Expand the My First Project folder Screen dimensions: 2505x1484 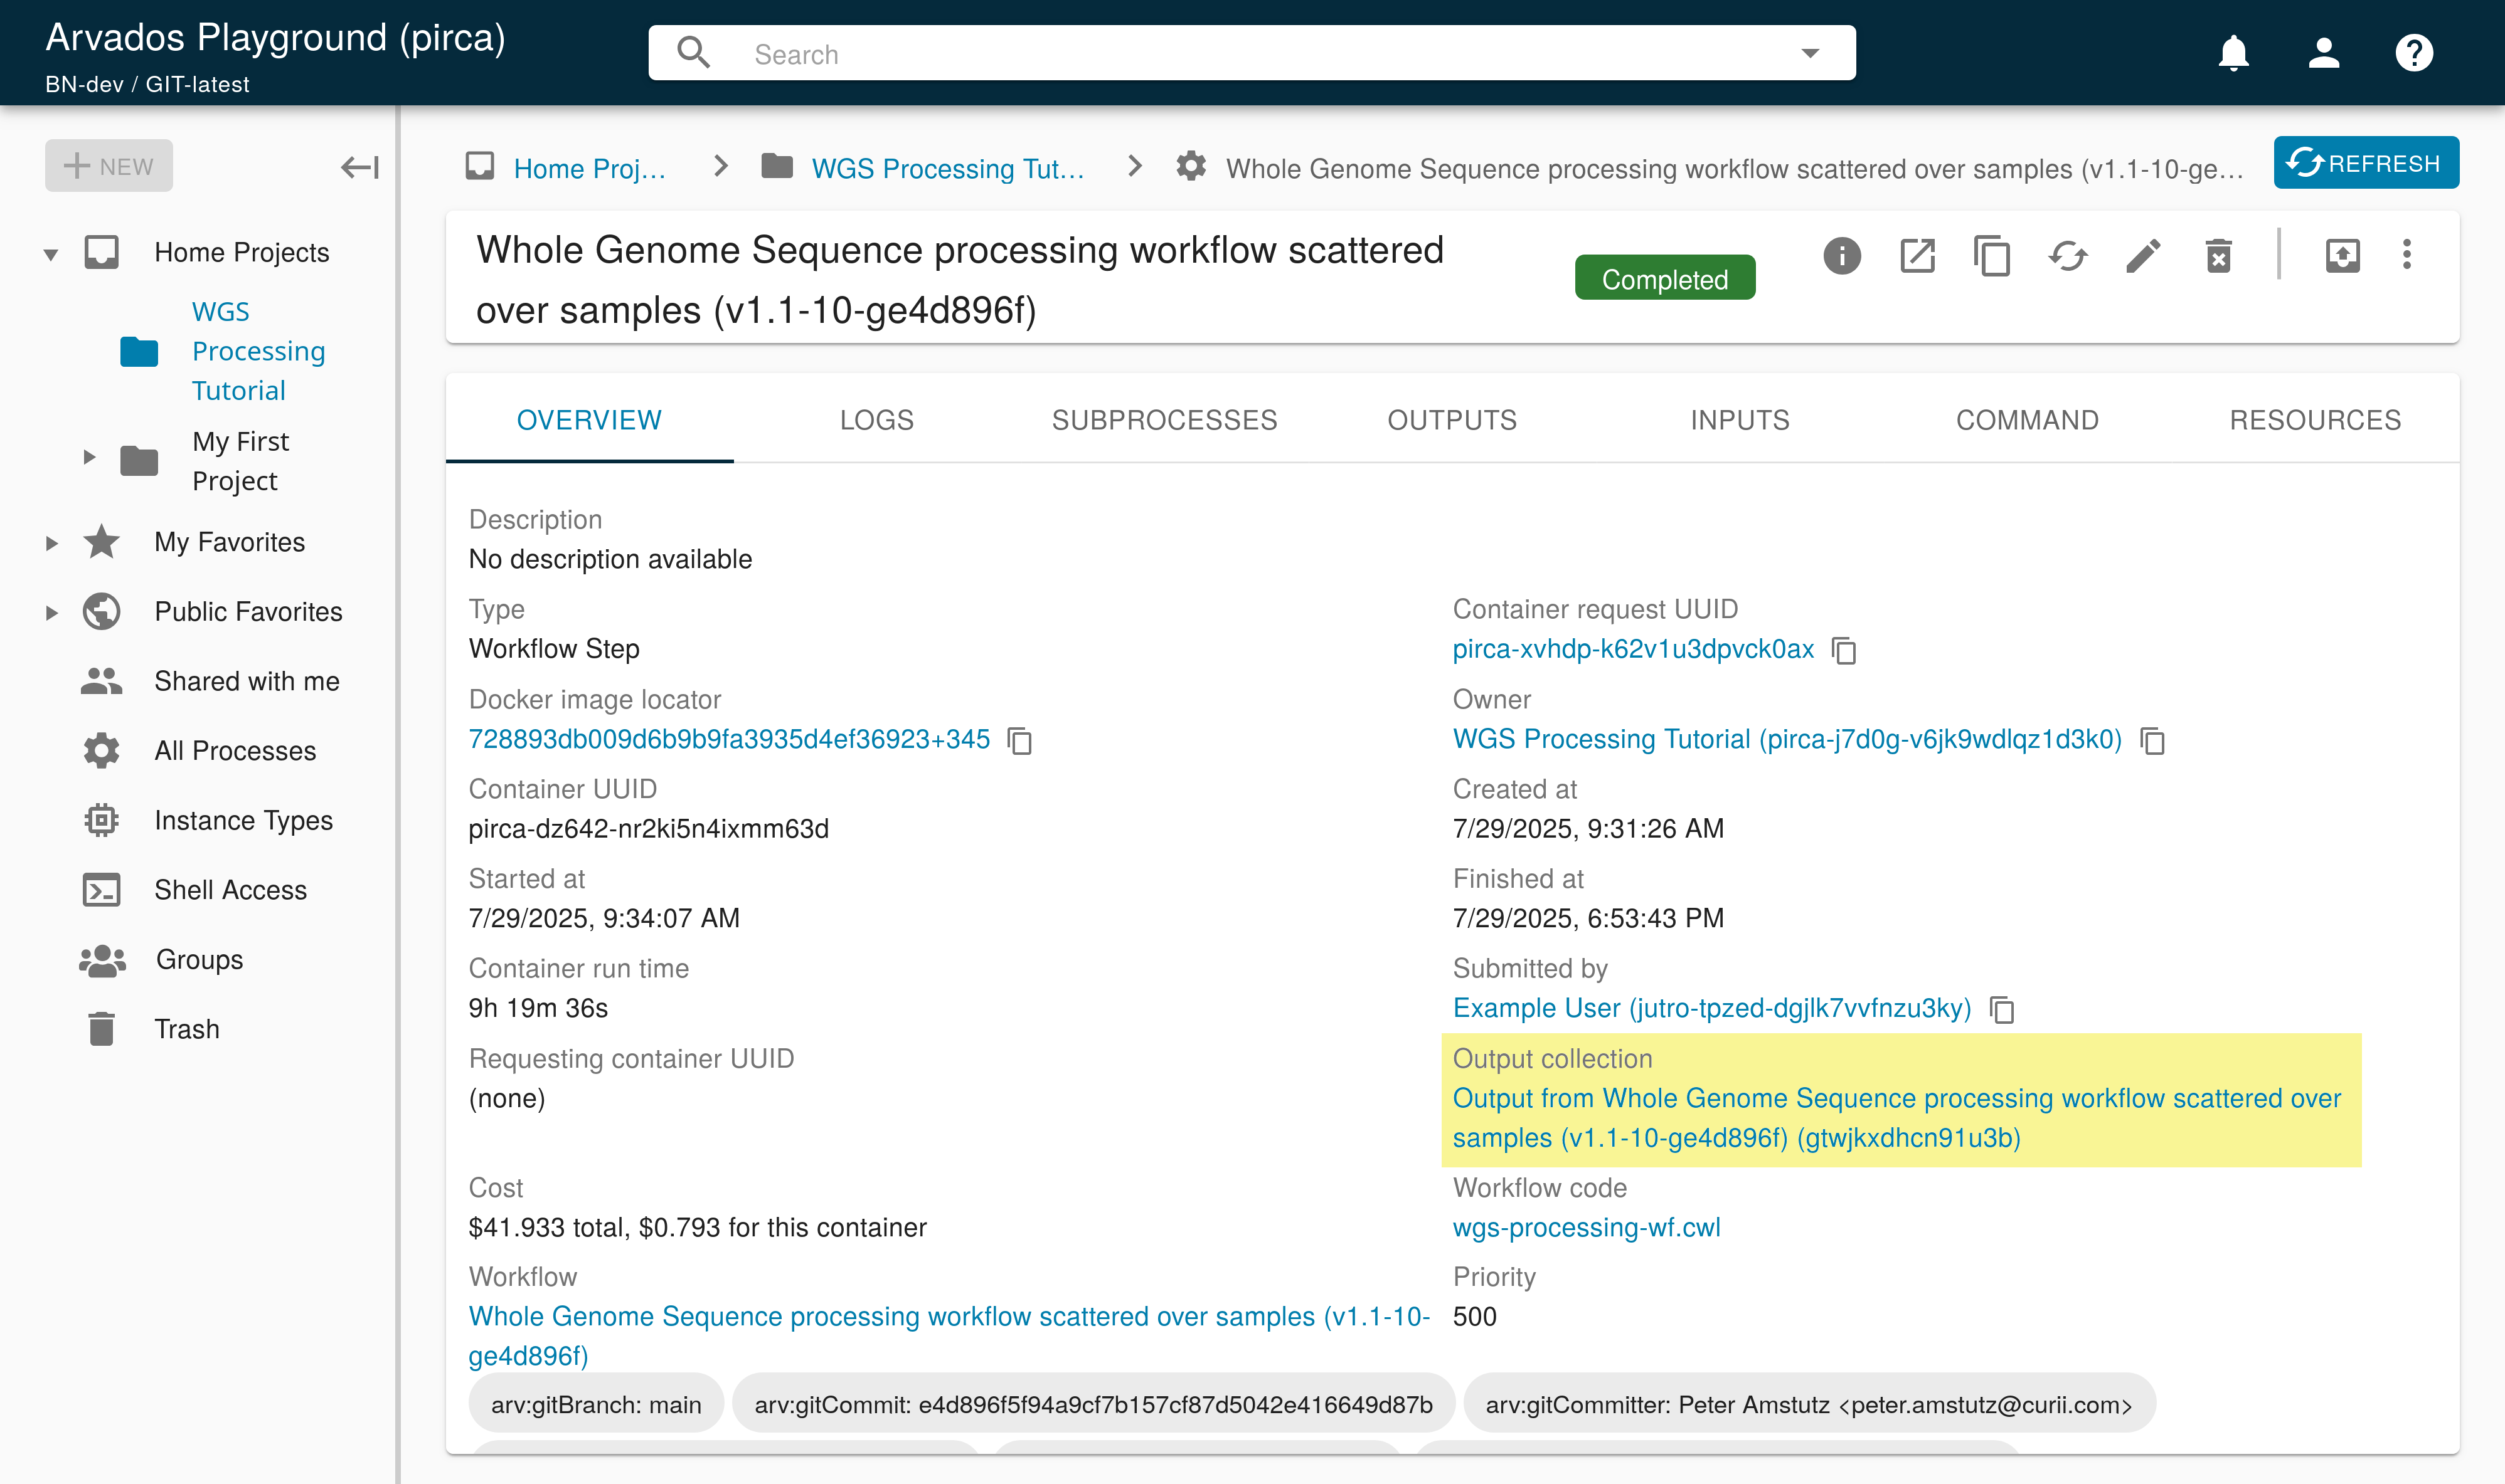[89, 458]
